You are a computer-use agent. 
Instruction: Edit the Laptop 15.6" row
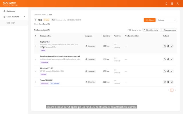coord(172,46)
